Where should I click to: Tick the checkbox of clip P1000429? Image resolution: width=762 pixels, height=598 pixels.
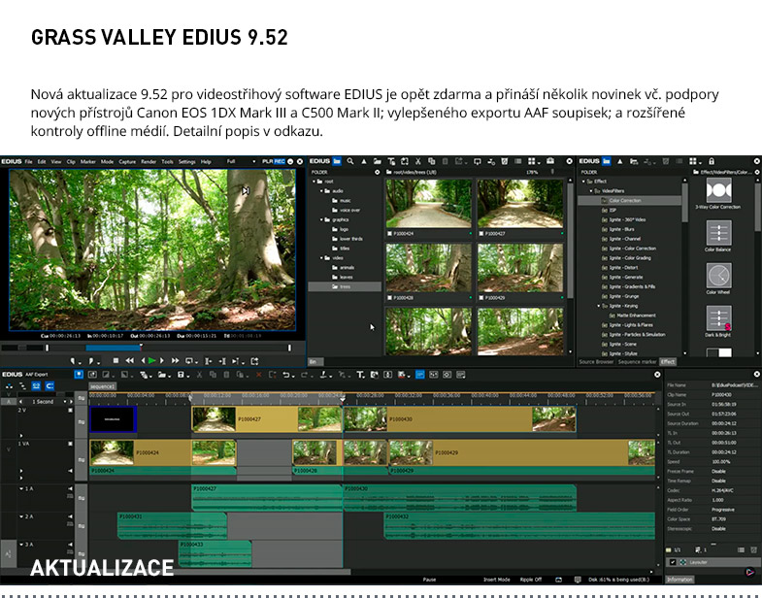tap(481, 297)
